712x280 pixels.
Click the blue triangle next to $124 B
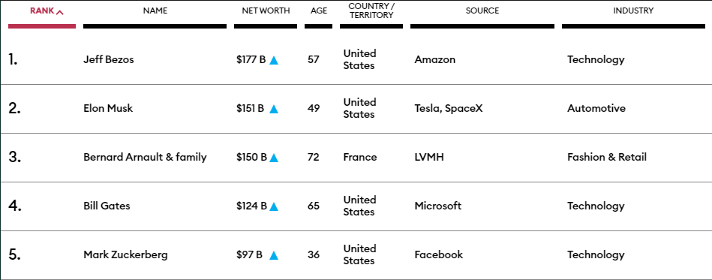[x=273, y=206]
